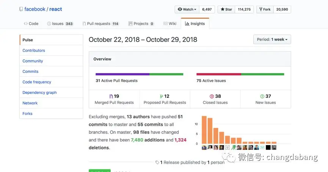Switch to the Code tab
This screenshot has width=328, height=172.
[x=31, y=23]
